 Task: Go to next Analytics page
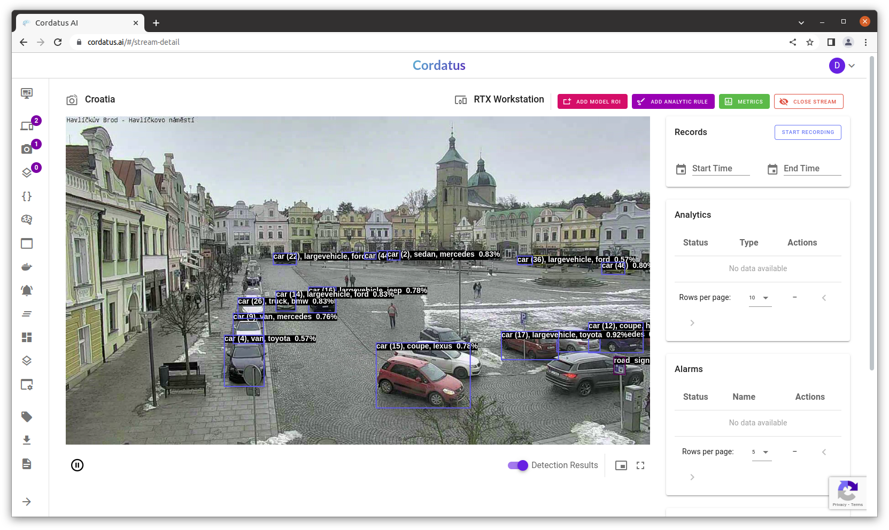[x=692, y=323]
